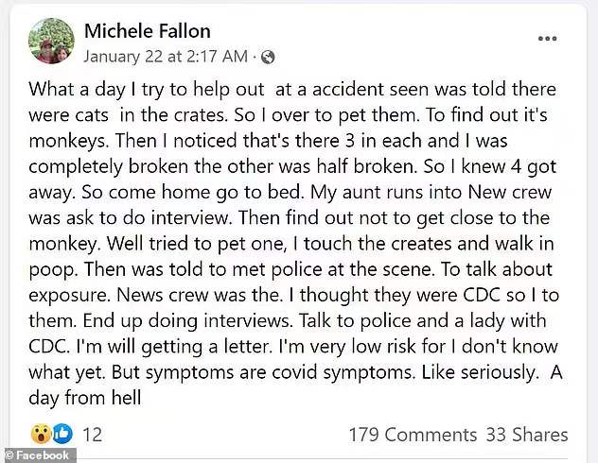Click the blue thumbs-up like reaction icon
Viewport: 598px width, 463px height.
point(62,435)
